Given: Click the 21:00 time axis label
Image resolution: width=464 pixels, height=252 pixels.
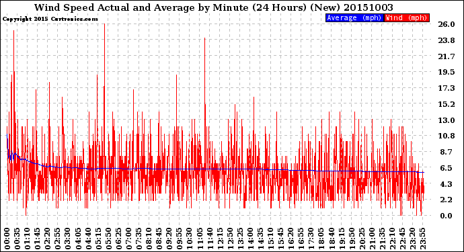Looking at the screenshot, I should coord(372,239).
